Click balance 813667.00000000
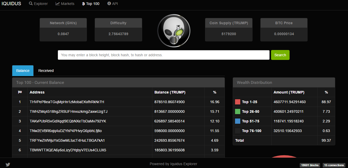Screen dimensions: 348x168 pos(170,111)
